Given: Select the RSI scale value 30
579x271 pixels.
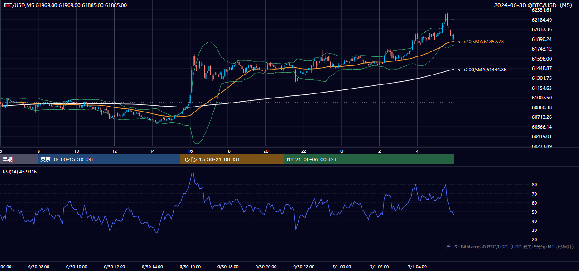Looking at the screenshot, I should click(x=535, y=230).
